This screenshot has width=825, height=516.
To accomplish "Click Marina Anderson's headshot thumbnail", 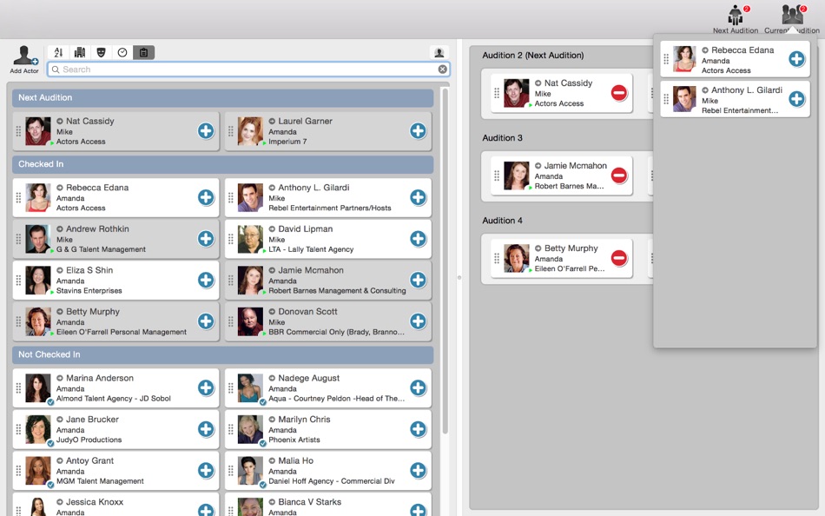I will pos(38,388).
